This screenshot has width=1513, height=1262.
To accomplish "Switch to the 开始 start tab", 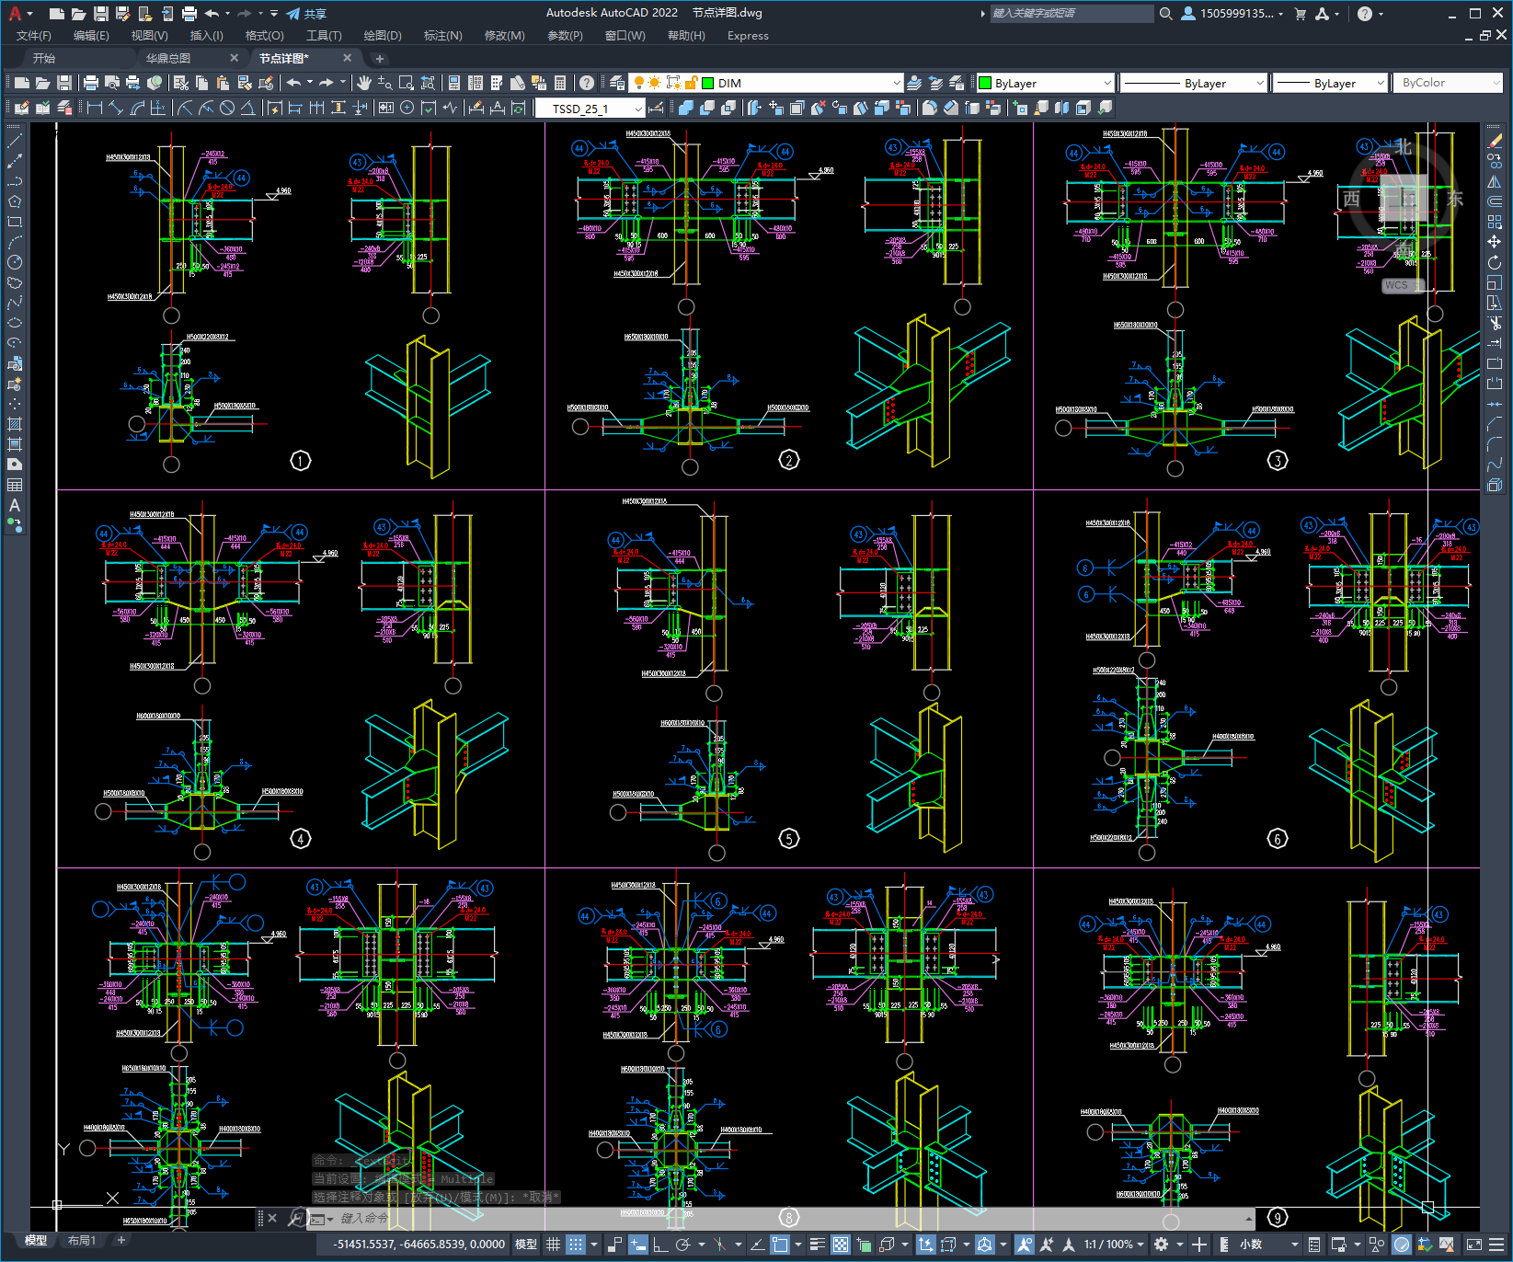I will pyautogui.click(x=44, y=58).
